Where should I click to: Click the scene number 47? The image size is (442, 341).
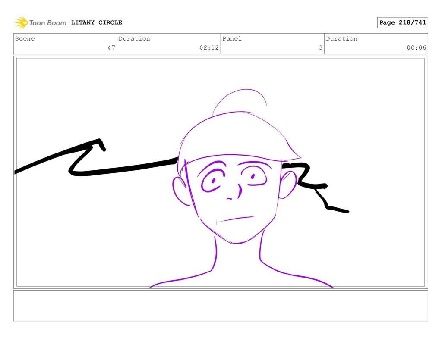pyautogui.click(x=111, y=47)
